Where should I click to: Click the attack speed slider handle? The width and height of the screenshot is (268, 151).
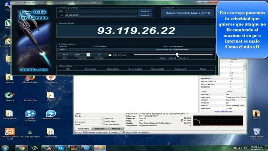tap(177, 55)
